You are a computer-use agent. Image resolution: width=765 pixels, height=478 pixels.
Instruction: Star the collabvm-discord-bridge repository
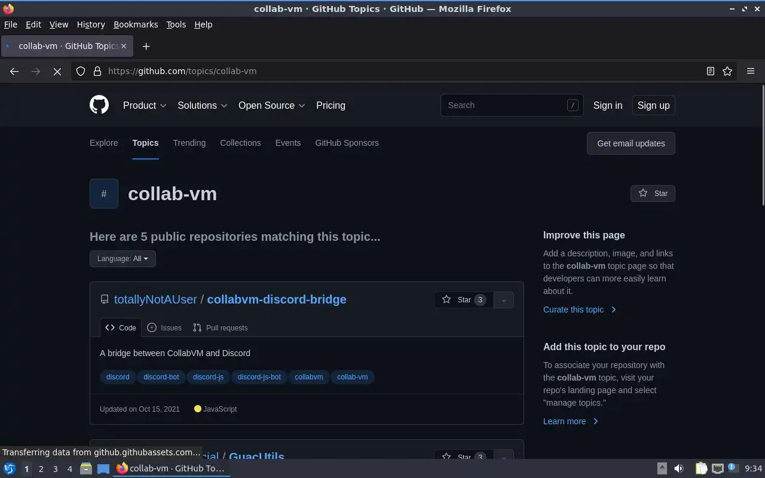464,300
